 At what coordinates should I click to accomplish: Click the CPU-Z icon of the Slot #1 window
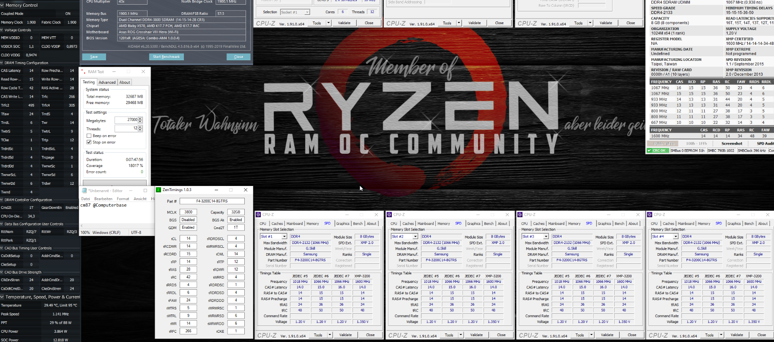coord(258,215)
